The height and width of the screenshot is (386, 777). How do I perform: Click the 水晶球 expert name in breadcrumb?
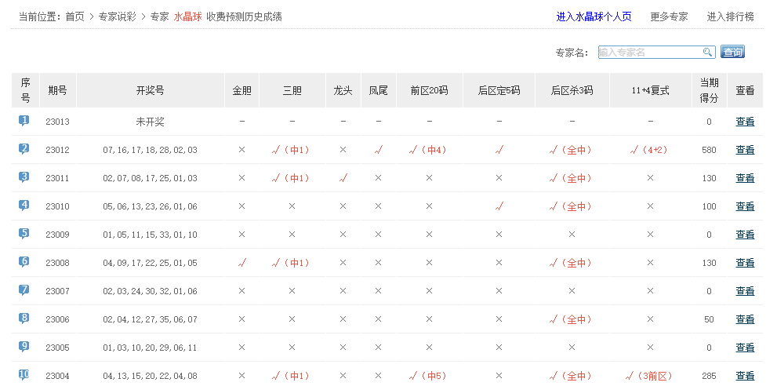coord(187,16)
